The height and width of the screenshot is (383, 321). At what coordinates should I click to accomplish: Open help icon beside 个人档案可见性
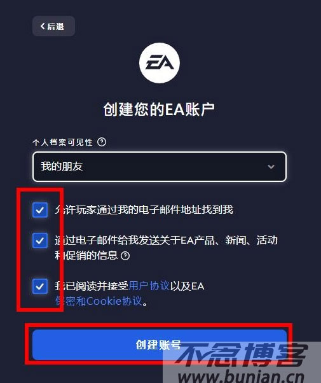pyautogui.click(x=102, y=142)
